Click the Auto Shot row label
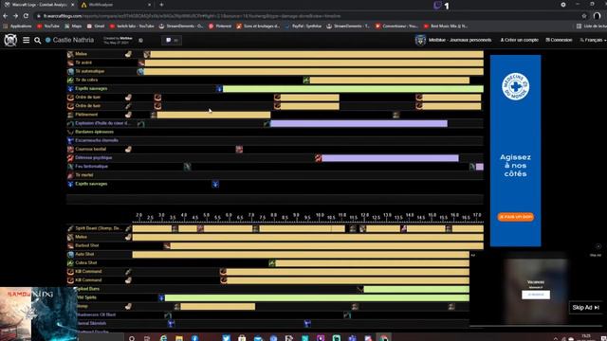Viewport: 607px width, 341px height. (x=84, y=254)
